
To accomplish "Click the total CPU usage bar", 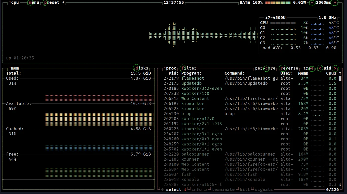I will [x=283, y=23].
